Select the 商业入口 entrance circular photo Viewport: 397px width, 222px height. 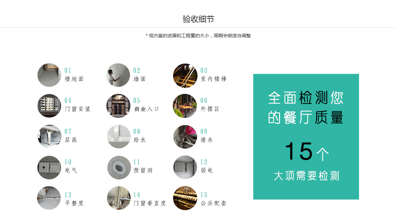pos(118,106)
